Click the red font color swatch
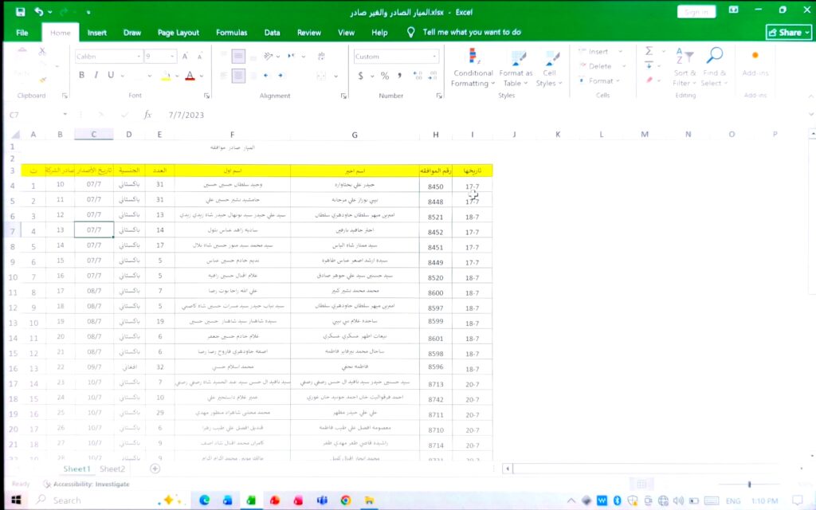This screenshot has height=510, width=816. [x=190, y=76]
